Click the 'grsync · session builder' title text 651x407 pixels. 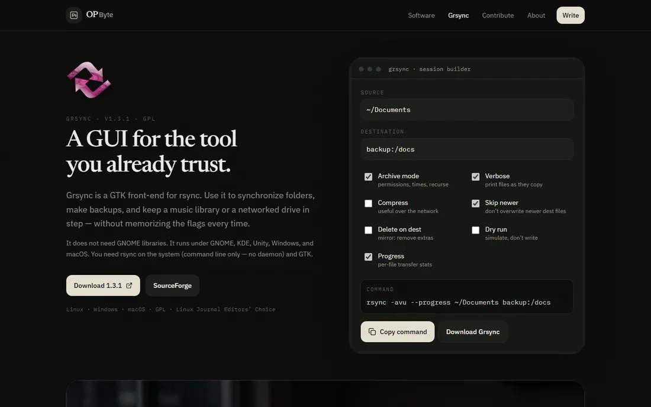point(429,69)
